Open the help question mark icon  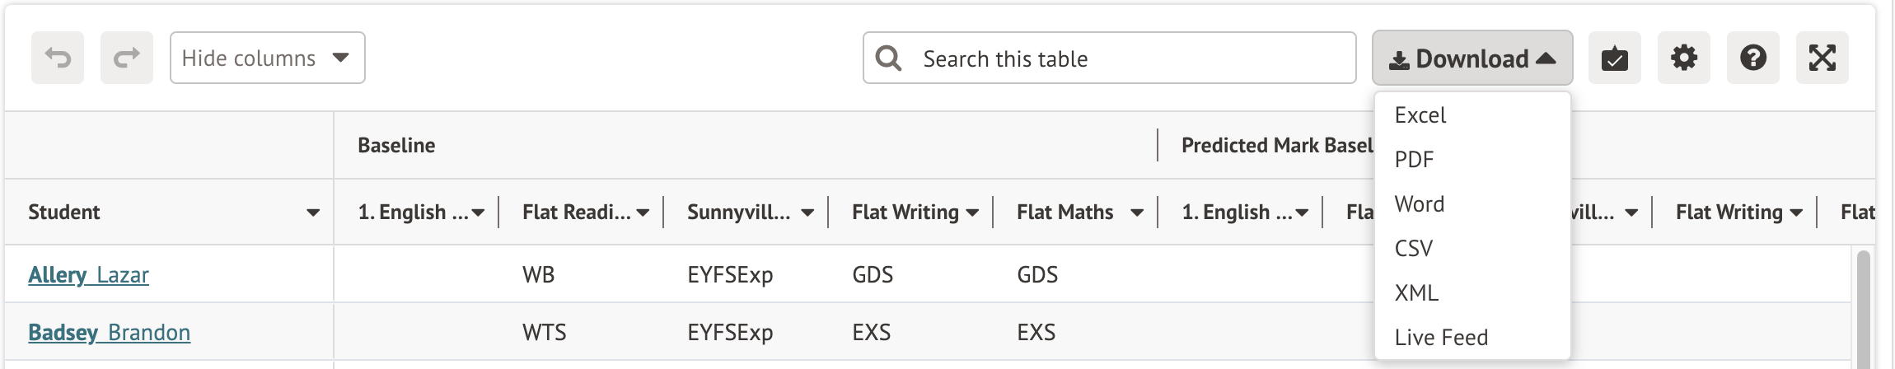[x=1752, y=58]
